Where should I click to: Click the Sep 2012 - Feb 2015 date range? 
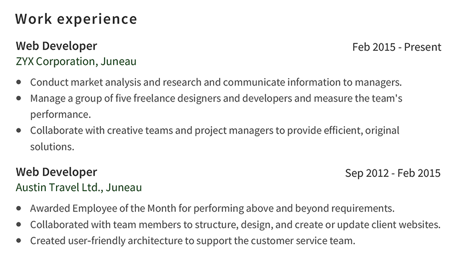[x=393, y=173]
